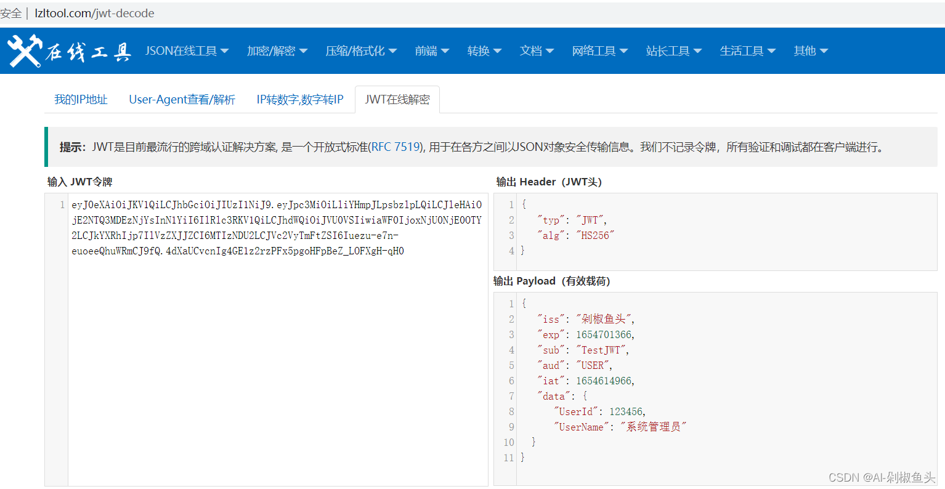Select the JWT在线解密 tab
Image resolution: width=945 pixels, height=489 pixels.
tap(397, 100)
